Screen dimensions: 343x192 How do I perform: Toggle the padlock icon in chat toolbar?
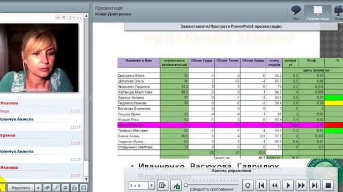(74, 188)
